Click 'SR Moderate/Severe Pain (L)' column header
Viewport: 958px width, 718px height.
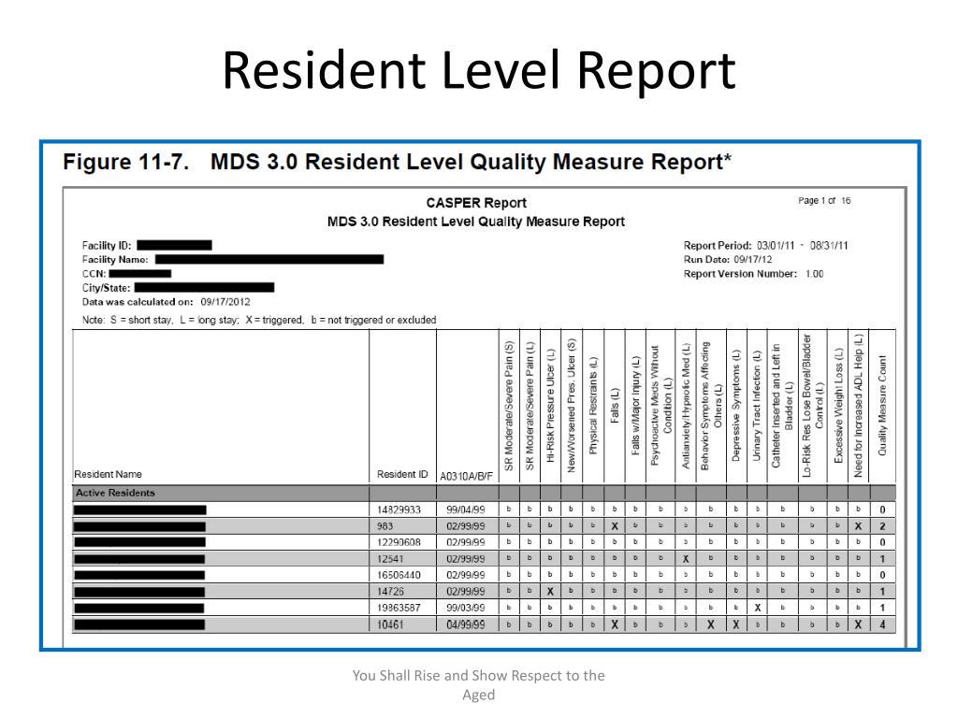pyautogui.click(x=530, y=406)
